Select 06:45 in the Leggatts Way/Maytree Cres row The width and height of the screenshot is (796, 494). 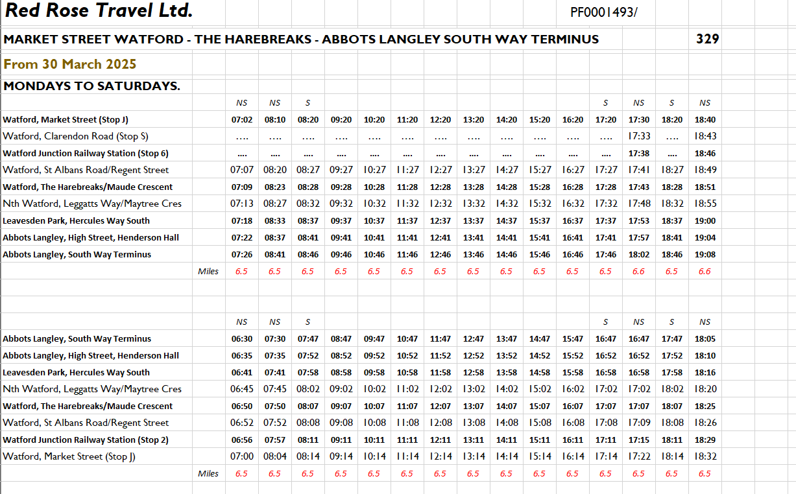click(x=241, y=389)
